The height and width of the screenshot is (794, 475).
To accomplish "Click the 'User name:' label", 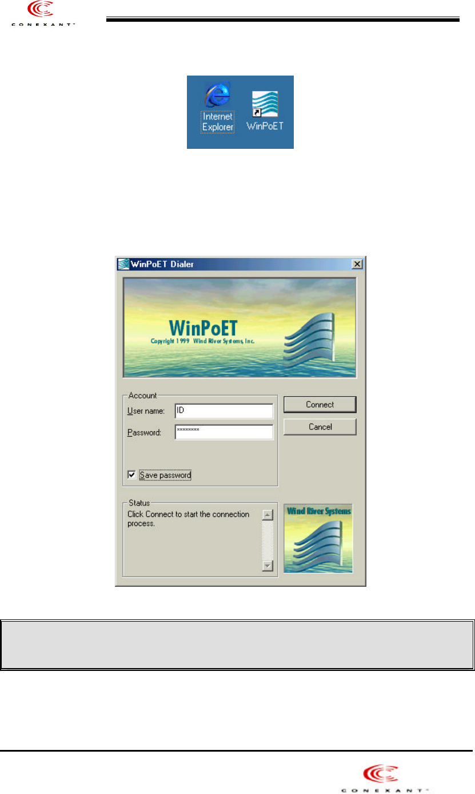I will (146, 411).
